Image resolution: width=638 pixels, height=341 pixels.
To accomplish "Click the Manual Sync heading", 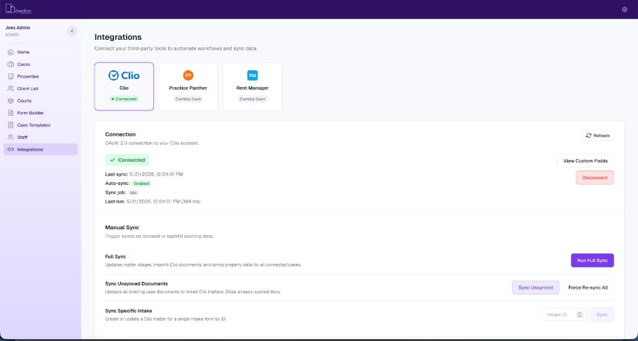I will [x=122, y=228].
